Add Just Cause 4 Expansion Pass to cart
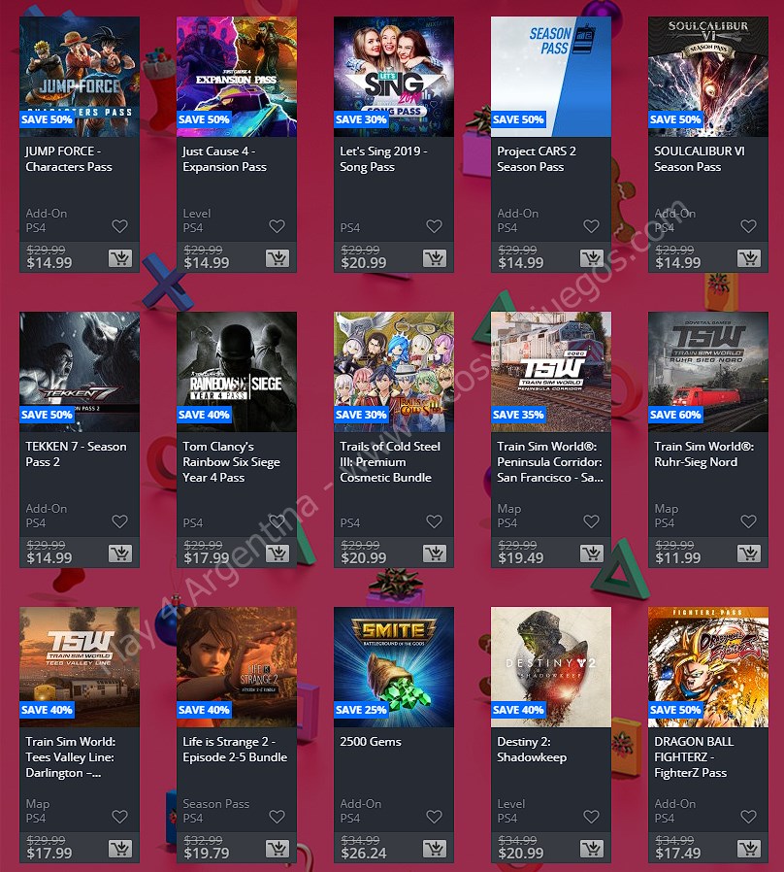Screen dimensions: 784x872 click(278, 258)
